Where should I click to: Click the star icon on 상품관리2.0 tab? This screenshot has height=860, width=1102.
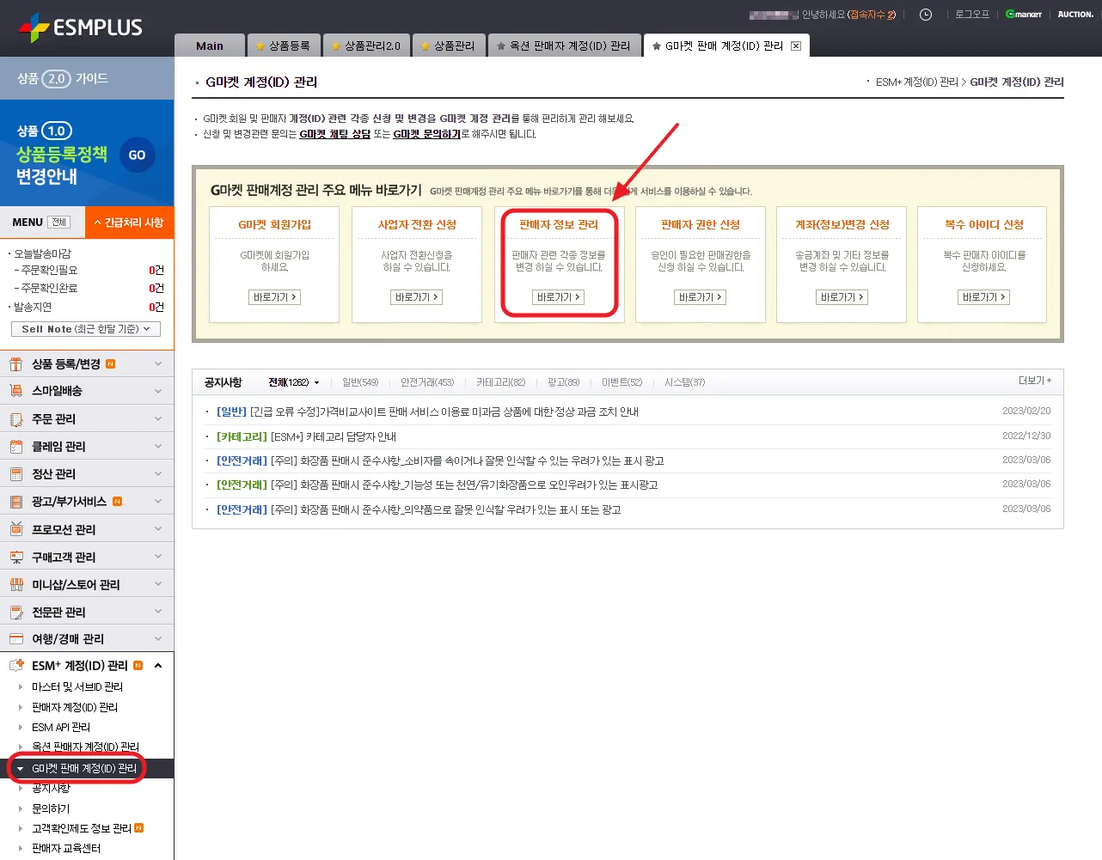point(336,46)
